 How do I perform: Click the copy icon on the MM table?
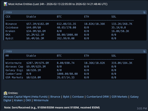[144, 51]
